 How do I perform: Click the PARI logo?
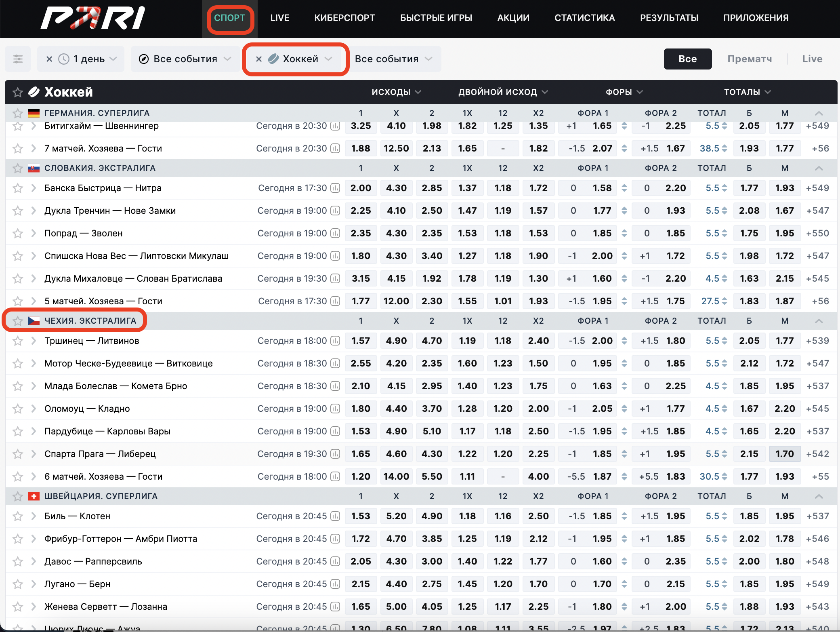click(x=93, y=18)
